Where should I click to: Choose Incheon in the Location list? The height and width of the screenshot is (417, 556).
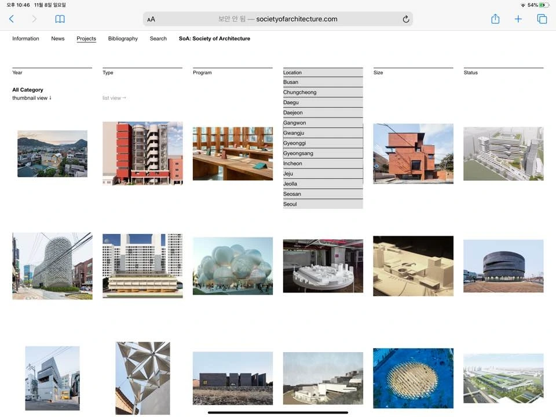coord(323,163)
